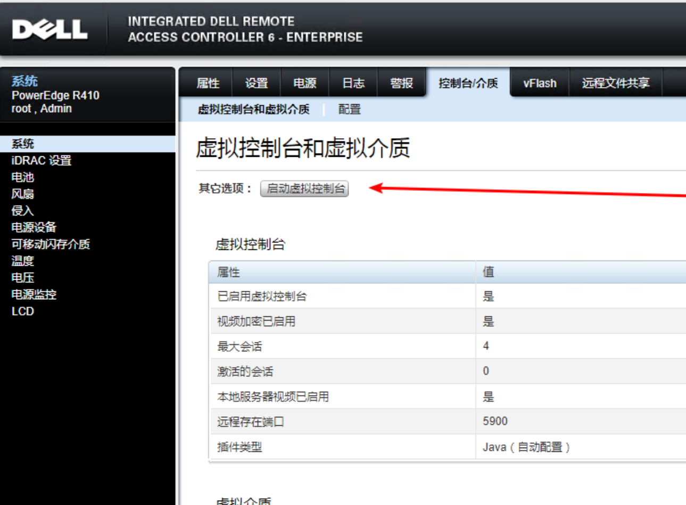686x505 pixels.
Task: Click 启动虚拟控制台 button
Action: 304,189
